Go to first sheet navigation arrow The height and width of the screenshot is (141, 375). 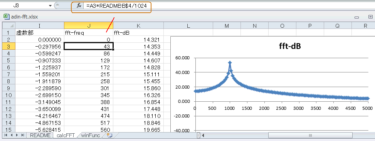pos(6,135)
